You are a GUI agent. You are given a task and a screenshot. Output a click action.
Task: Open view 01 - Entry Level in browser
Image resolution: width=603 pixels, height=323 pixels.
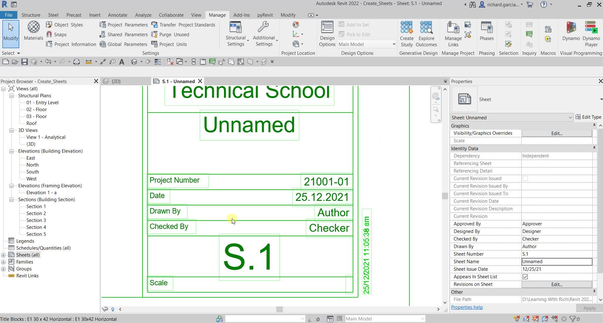42,103
